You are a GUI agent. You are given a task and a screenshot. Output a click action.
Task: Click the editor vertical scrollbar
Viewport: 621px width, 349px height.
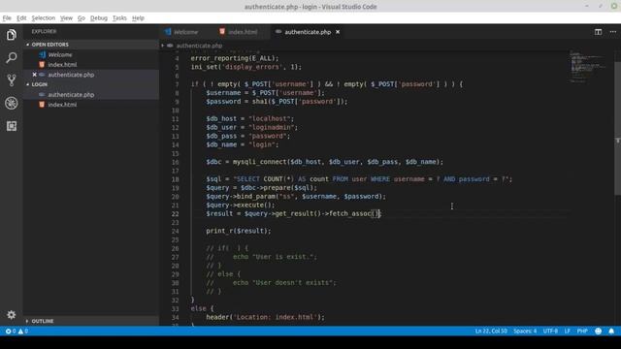(617, 129)
